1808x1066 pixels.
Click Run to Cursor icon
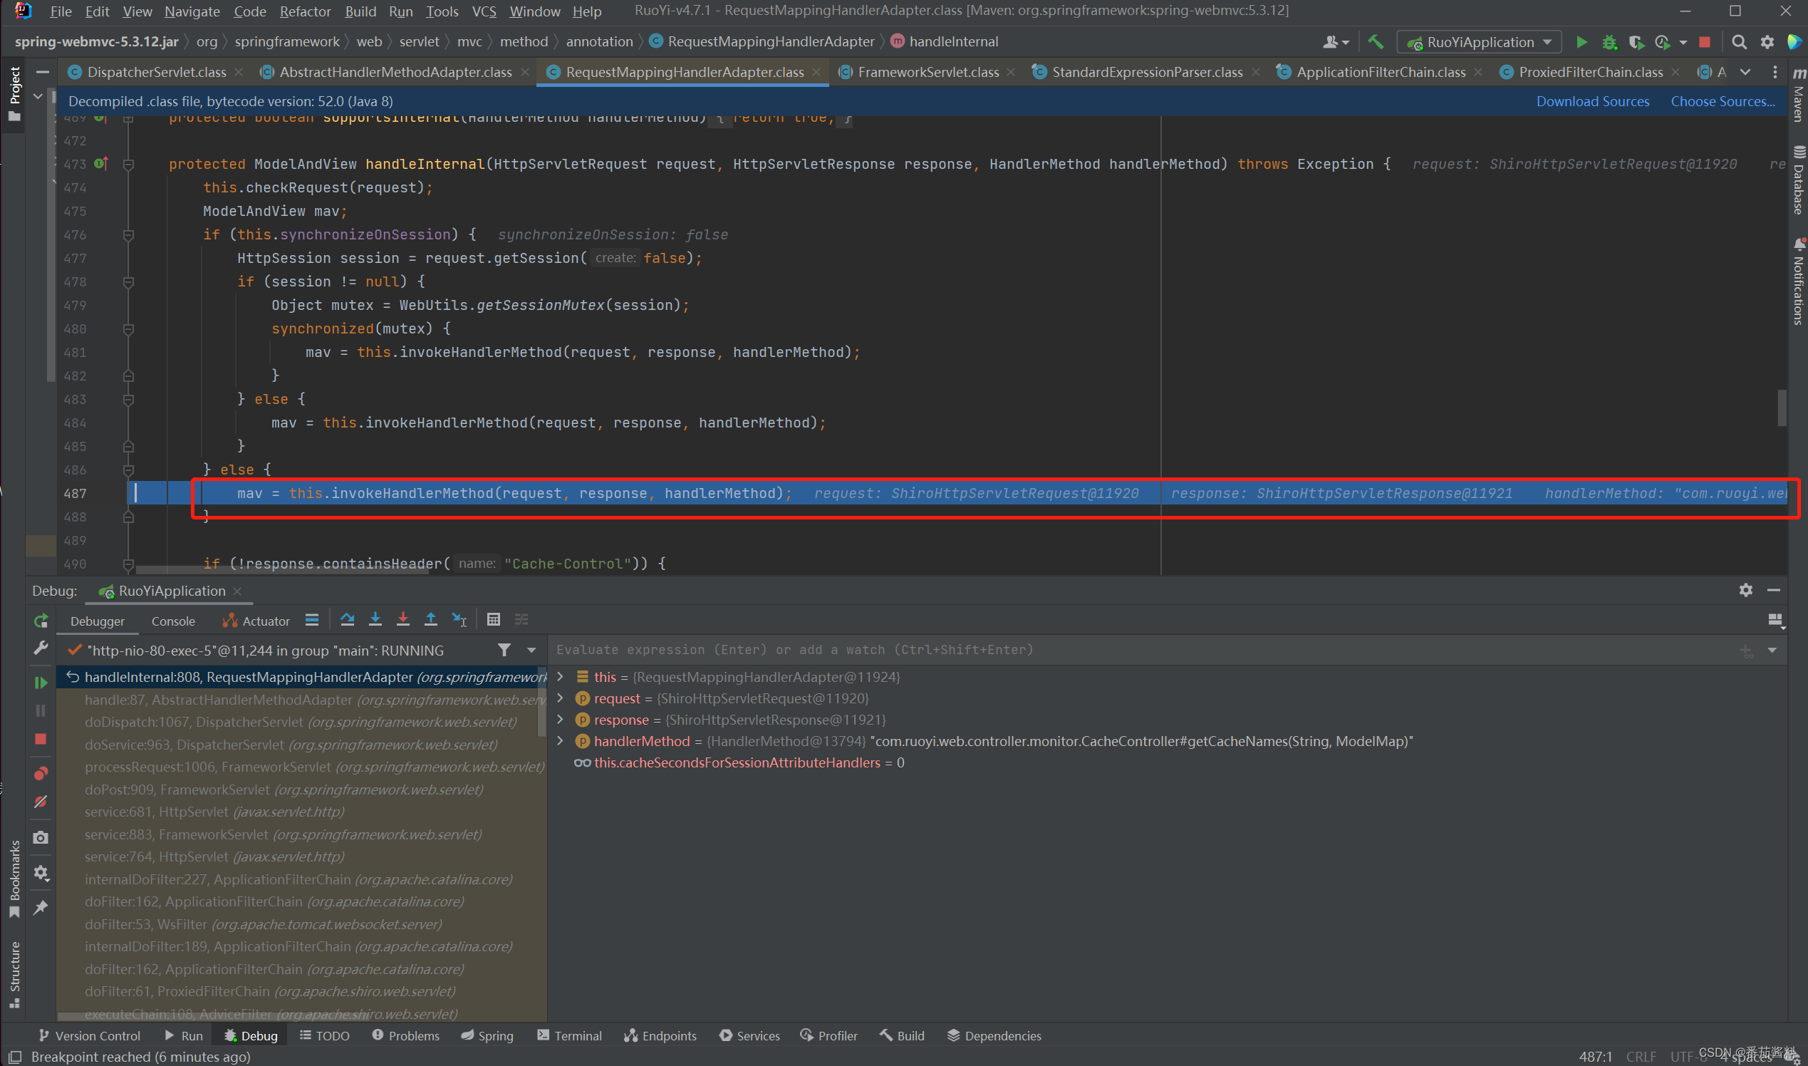point(459,620)
